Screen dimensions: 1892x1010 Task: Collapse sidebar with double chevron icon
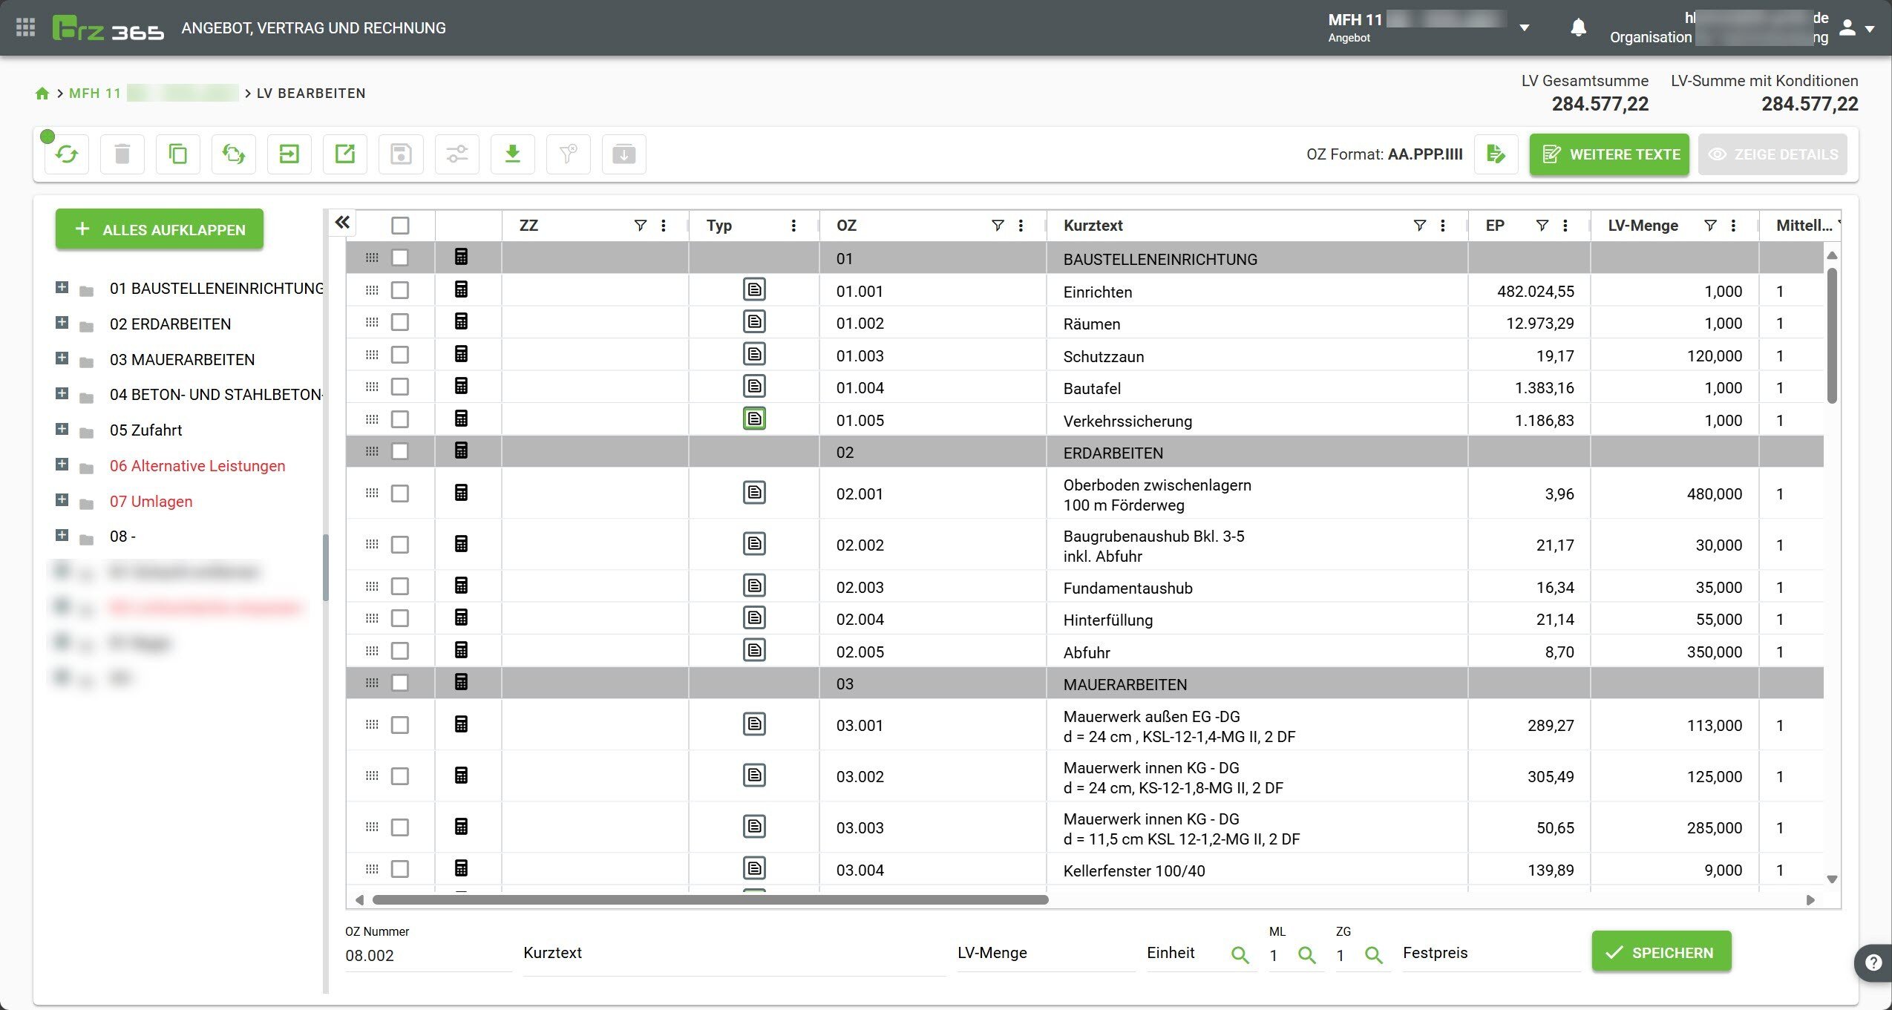(x=341, y=223)
